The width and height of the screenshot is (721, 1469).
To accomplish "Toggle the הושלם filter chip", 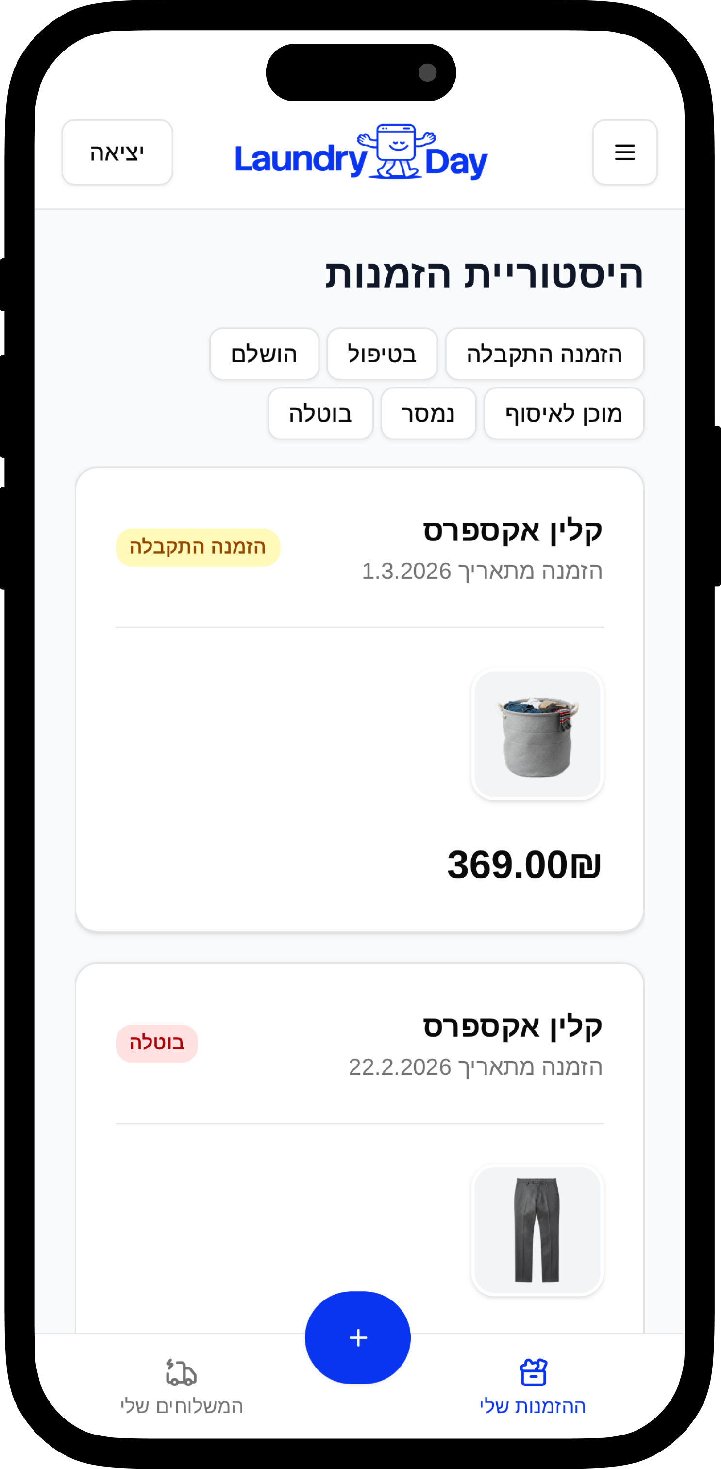I will (264, 354).
